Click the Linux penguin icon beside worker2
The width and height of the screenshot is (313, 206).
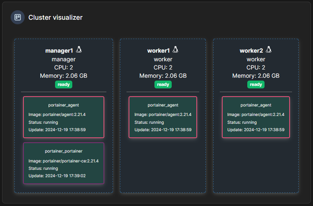269,49
